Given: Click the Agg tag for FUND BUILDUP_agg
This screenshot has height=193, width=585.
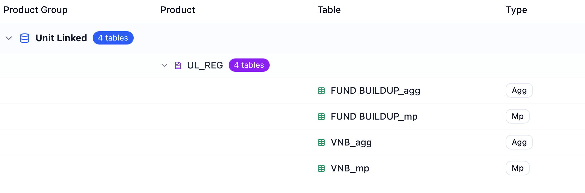Looking at the screenshot, I should tap(519, 90).
